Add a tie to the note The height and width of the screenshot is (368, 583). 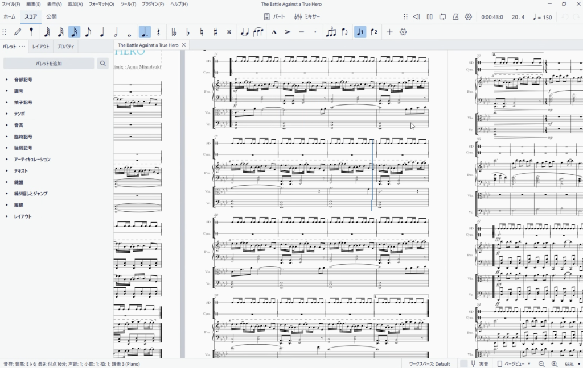(244, 32)
